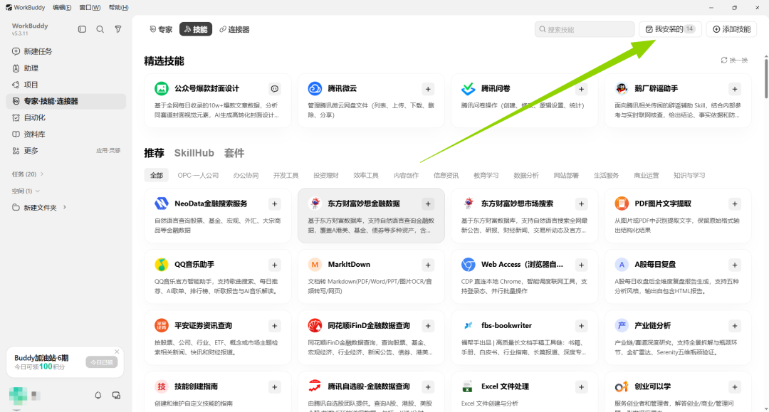Add 创业可以学 with plus button
Viewport: 769px width, 412px height.
click(x=735, y=387)
